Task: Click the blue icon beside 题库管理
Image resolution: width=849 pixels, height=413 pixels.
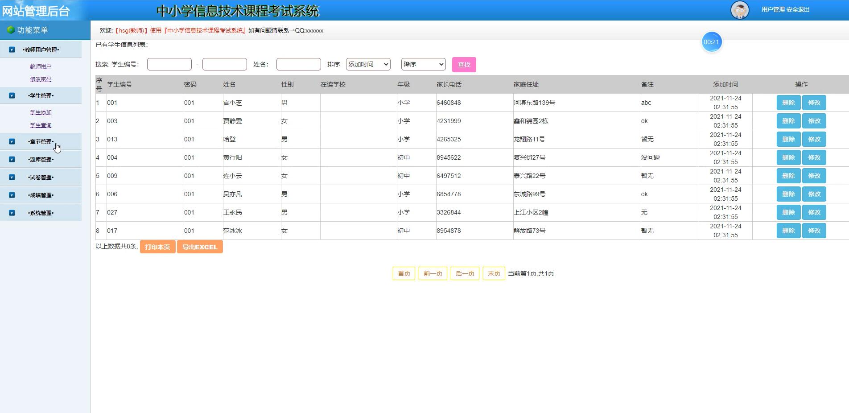Action: pyautogui.click(x=11, y=159)
